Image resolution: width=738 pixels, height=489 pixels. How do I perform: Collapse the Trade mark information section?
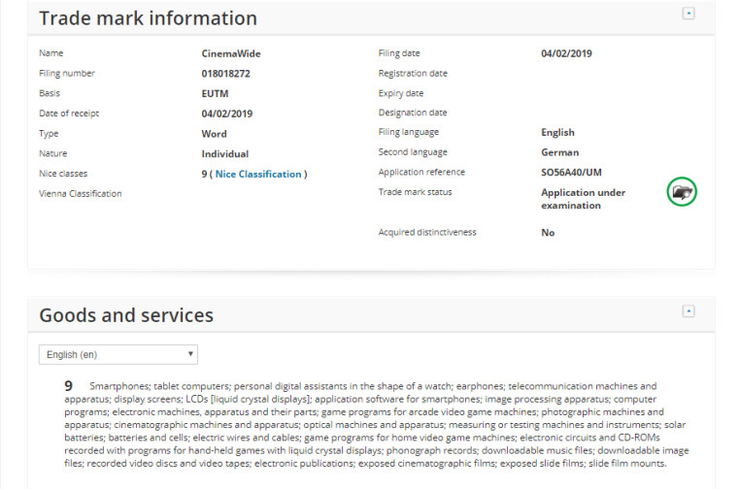tap(688, 14)
